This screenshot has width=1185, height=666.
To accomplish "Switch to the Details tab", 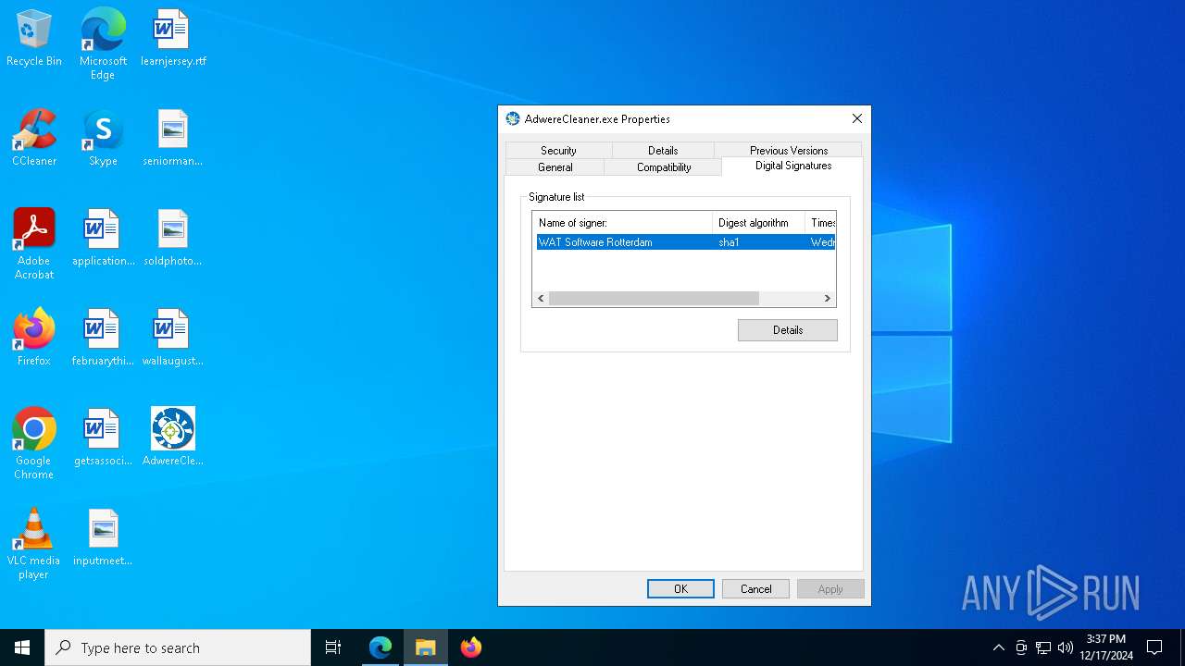I will pyautogui.click(x=663, y=150).
